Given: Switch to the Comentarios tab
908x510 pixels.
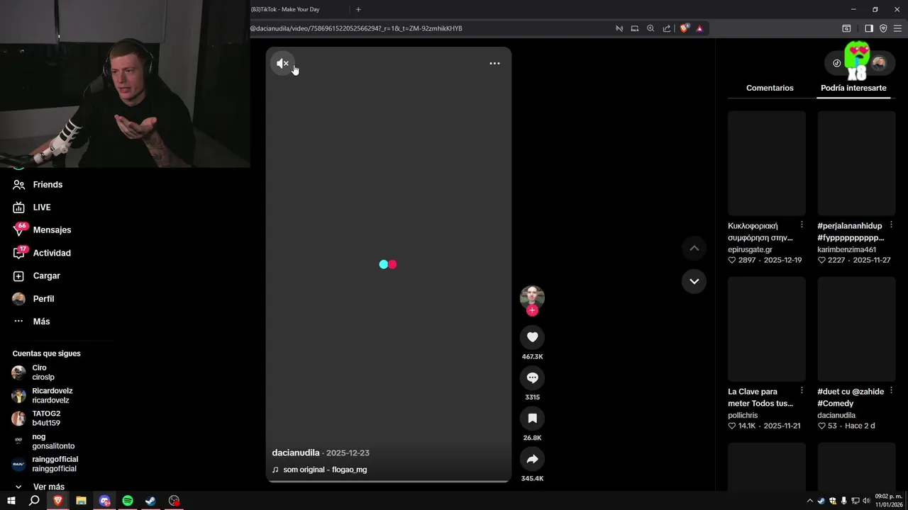Looking at the screenshot, I should coord(770,88).
